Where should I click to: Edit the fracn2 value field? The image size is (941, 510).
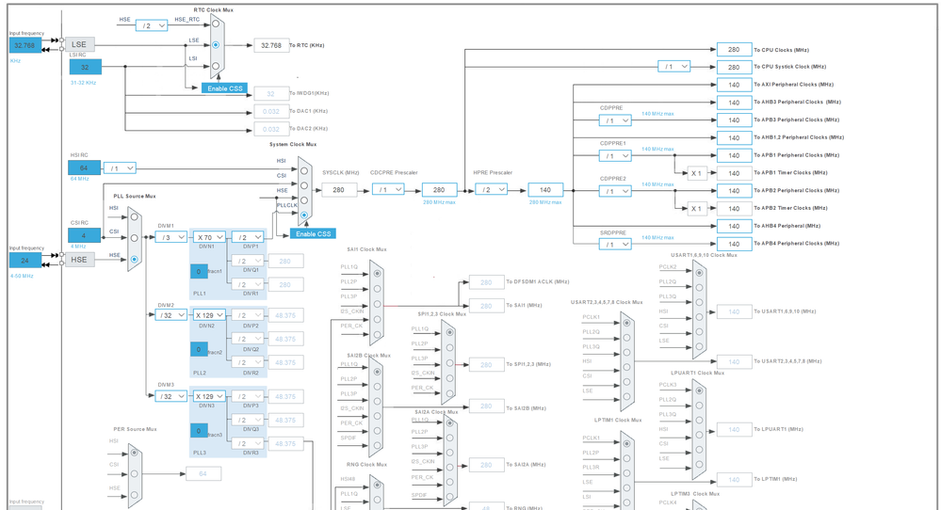[199, 349]
